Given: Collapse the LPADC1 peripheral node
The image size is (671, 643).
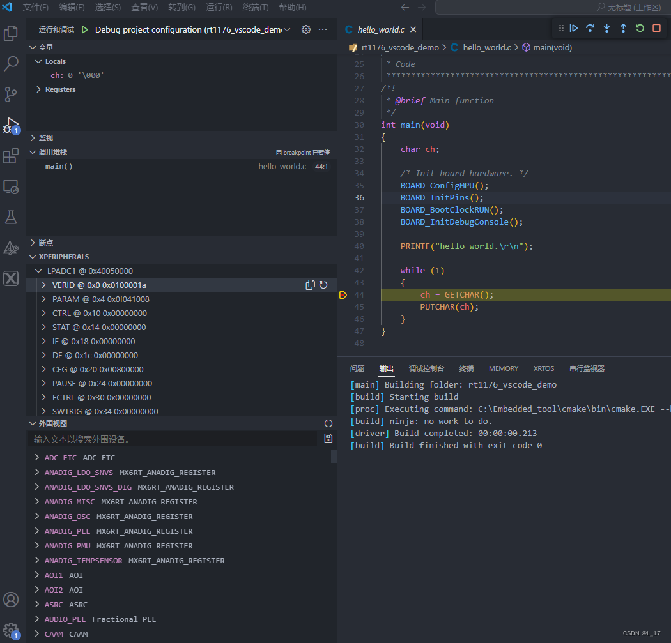Looking at the screenshot, I should (38, 270).
